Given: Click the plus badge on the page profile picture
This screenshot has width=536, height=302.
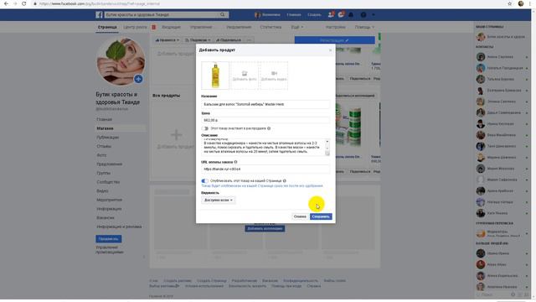Looking at the screenshot, I should (138, 79).
